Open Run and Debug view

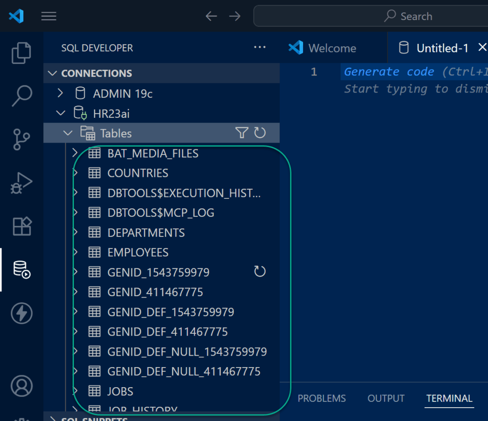pyautogui.click(x=21, y=183)
